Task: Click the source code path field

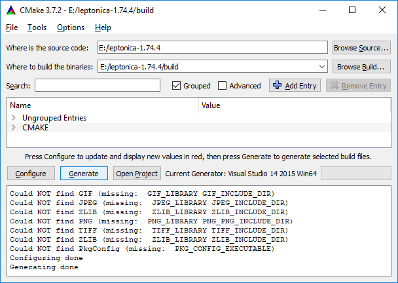Action: [213, 48]
